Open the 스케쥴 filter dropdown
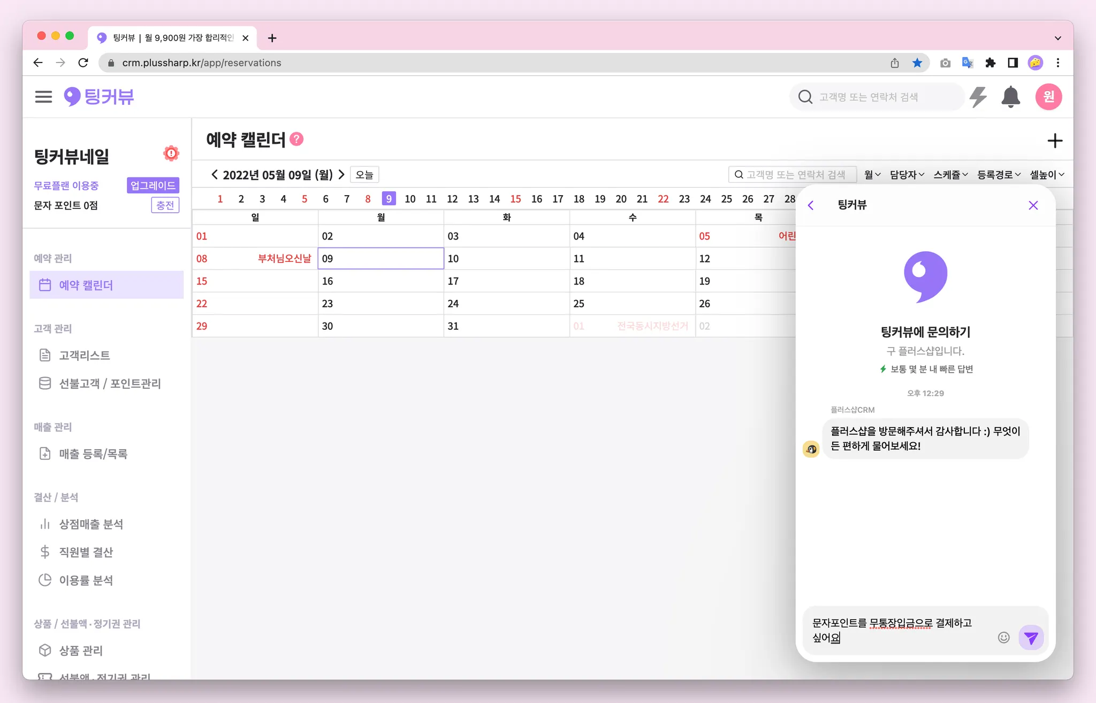This screenshot has width=1096, height=703. click(950, 175)
